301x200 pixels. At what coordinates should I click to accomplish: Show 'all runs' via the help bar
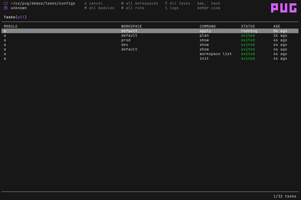click(x=133, y=8)
